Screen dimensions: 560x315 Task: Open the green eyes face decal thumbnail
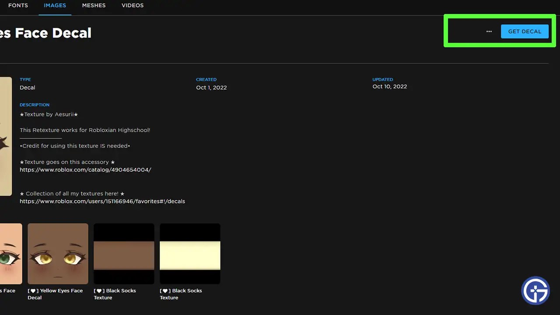pos(11,254)
